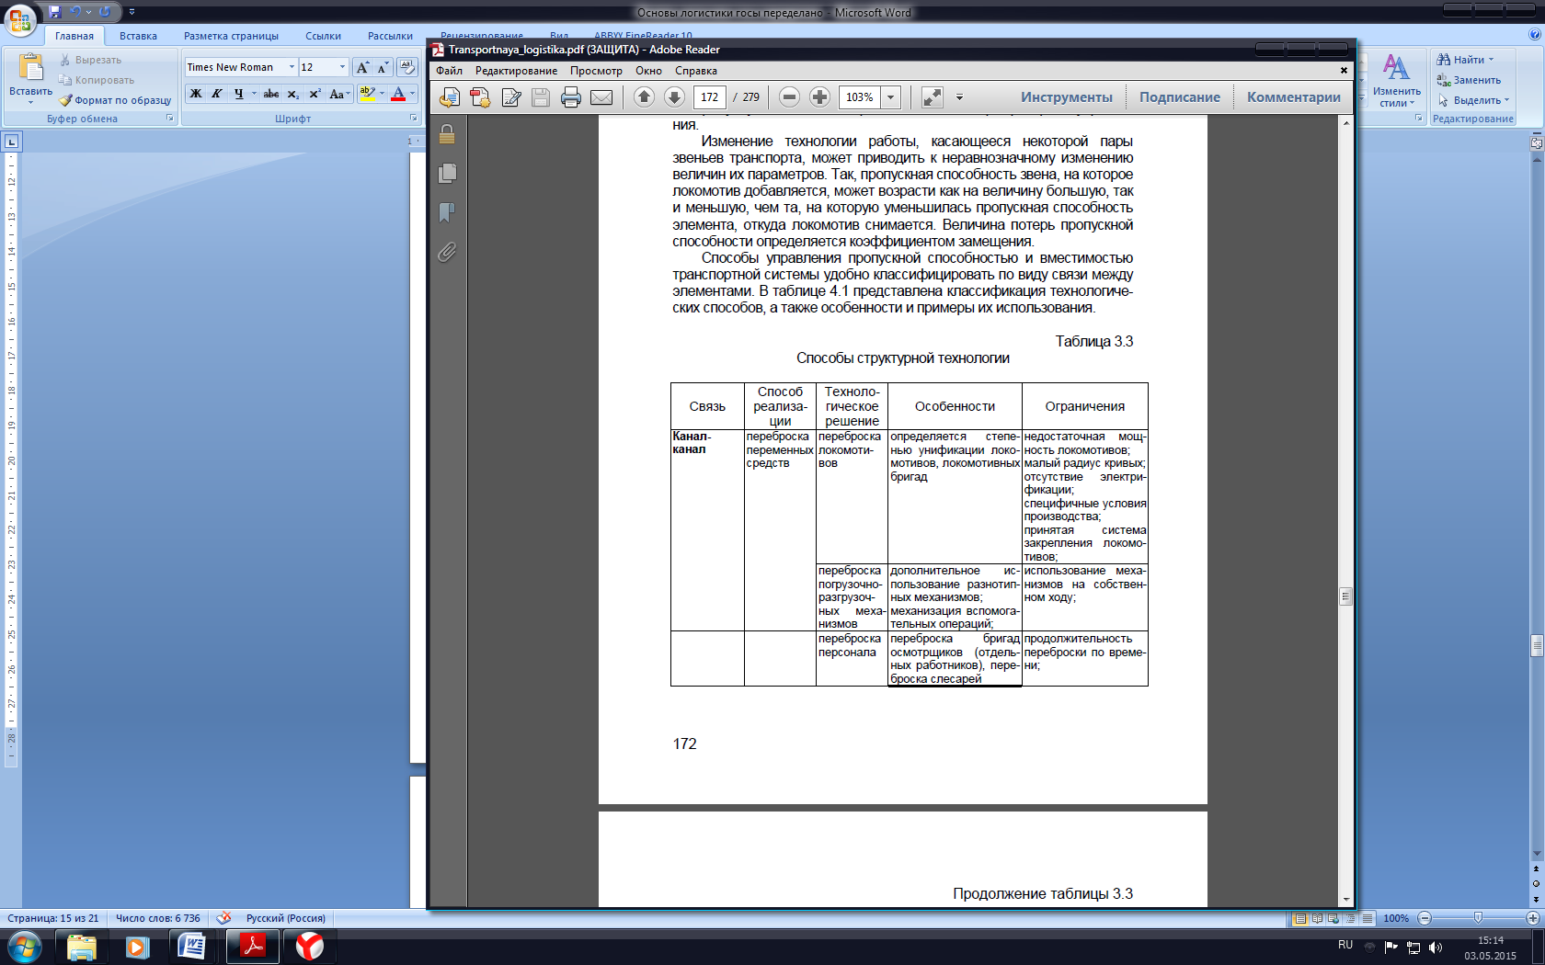Open the Комментарии pane in Reader
The height and width of the screenshot is (965, 1545).
pos(1293,97)
